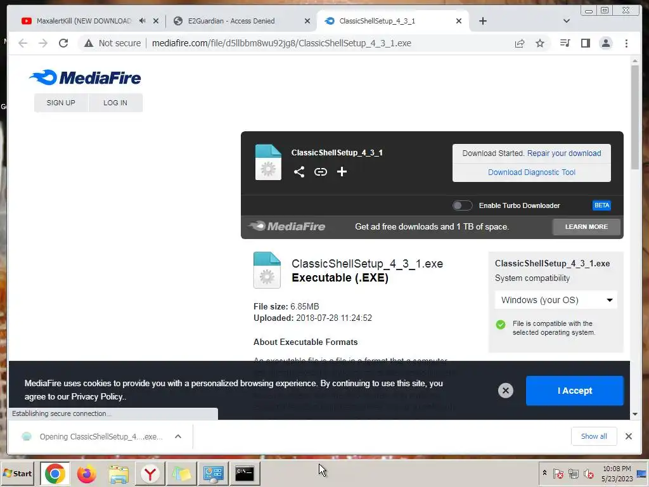Go back with the browser back arrow
Viewport: 649px width, 487px height.
click(x=23, y=43)
